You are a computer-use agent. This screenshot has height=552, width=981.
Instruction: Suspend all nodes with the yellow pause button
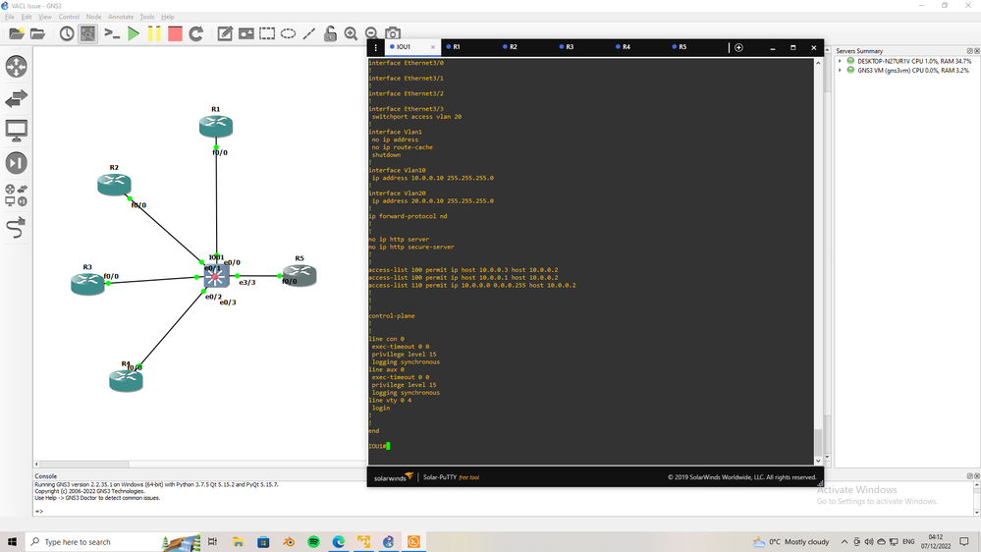tap(154, 33)
